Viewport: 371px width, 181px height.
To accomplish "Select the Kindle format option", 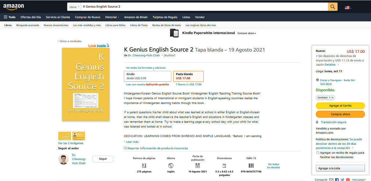I will 147,76.
